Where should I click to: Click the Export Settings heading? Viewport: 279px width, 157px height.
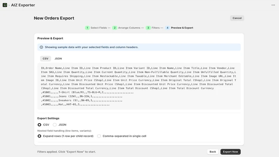click(x=48, y=118)
